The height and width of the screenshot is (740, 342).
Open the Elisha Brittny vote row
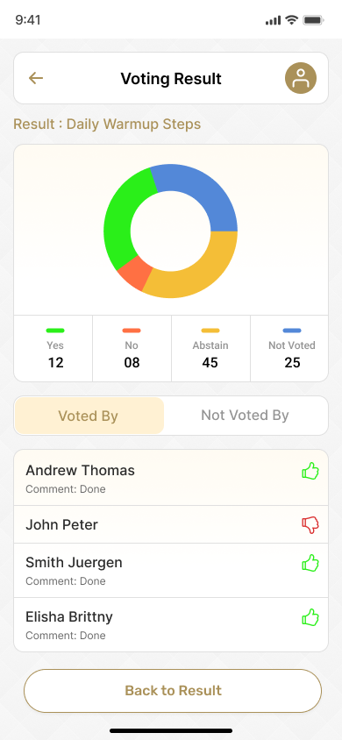(171, 625)
